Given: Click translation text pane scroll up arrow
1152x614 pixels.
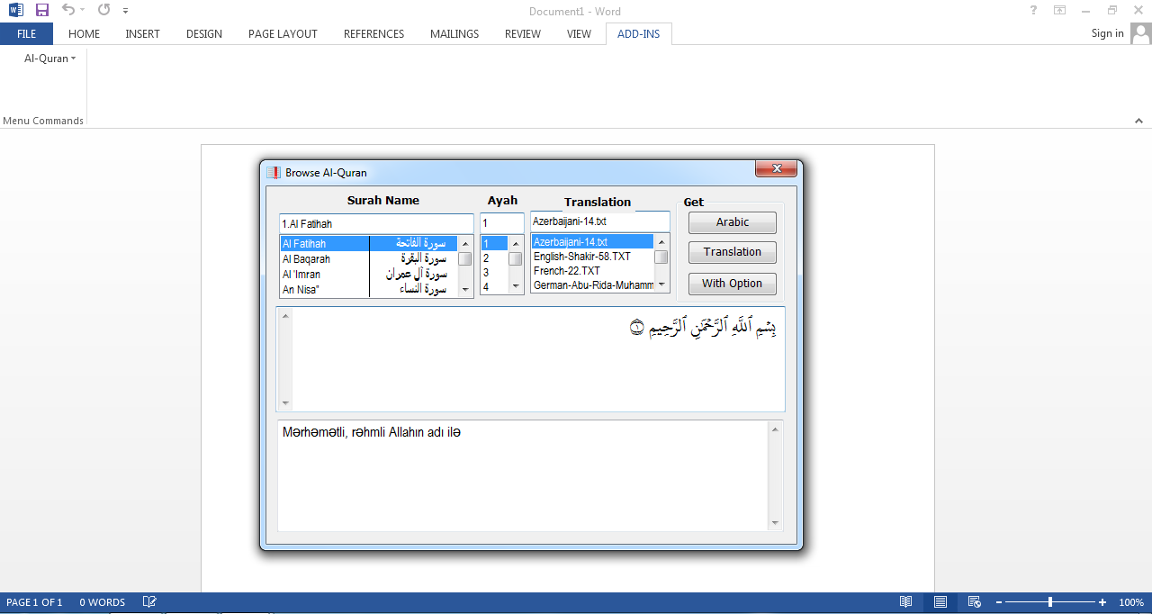Looking at the screenshot, I should tap(775, 429).
